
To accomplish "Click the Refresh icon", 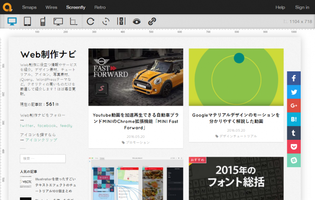I will 90,21.
